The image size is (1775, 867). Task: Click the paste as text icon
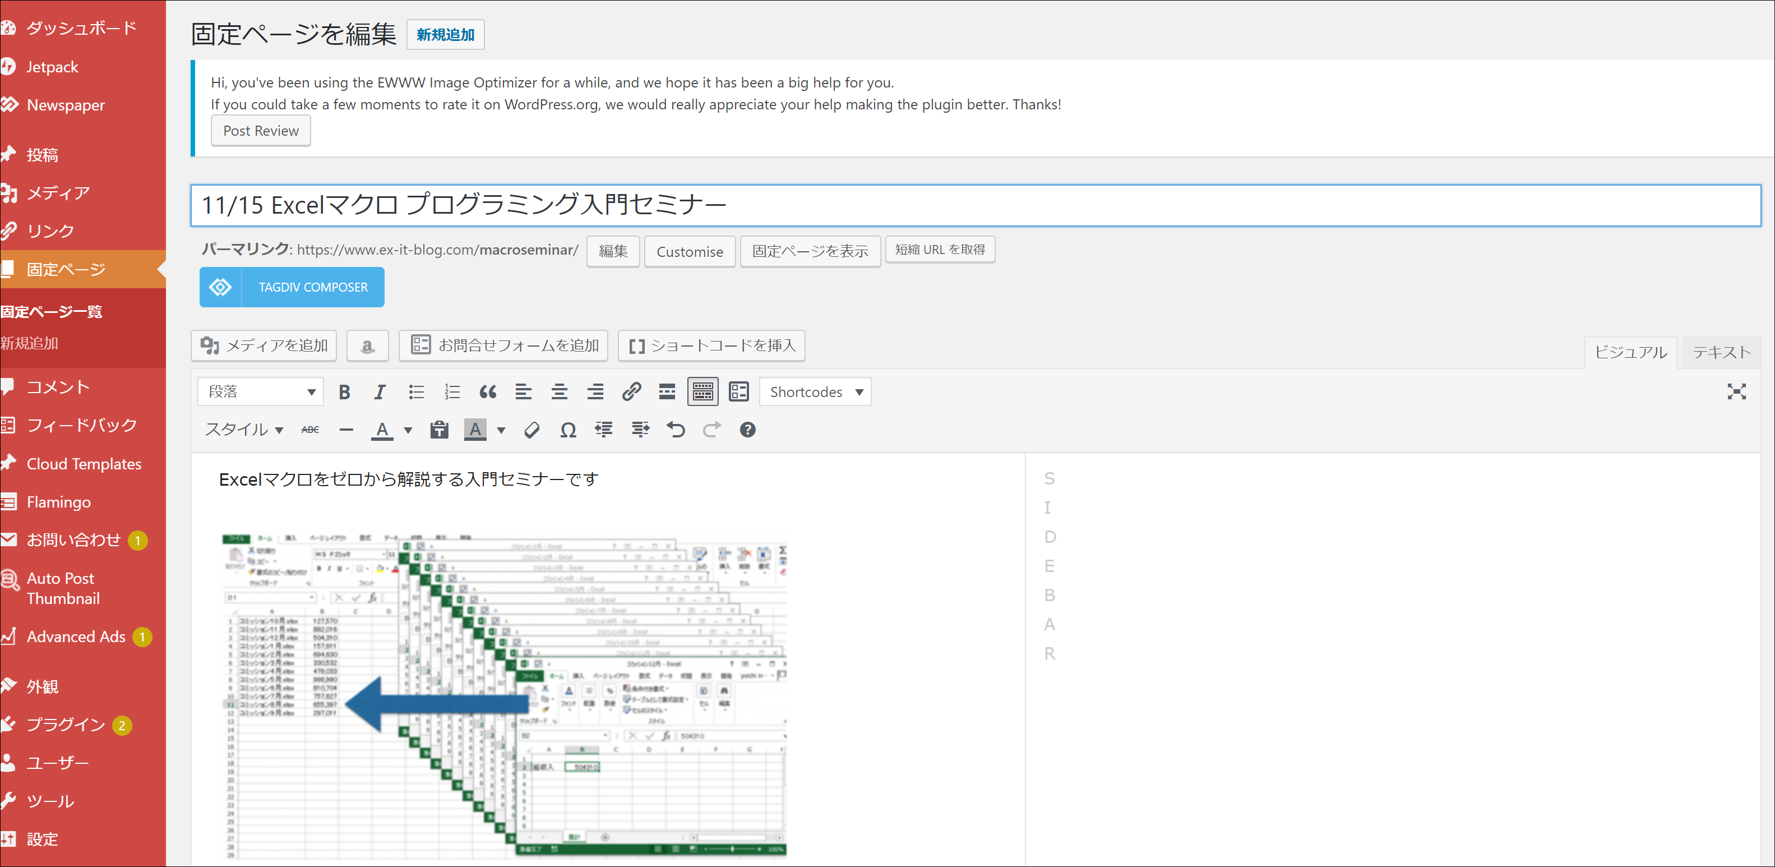coord(439,430)
